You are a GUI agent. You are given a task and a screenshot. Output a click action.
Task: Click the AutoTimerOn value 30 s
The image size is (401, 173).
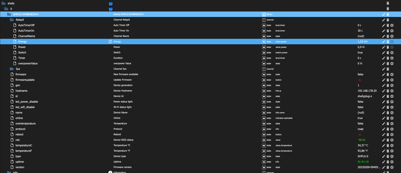click(x=360, y=31)
